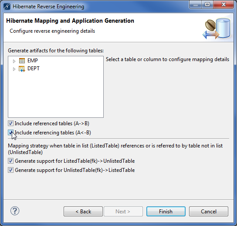Click the disabled Next button

123,211
